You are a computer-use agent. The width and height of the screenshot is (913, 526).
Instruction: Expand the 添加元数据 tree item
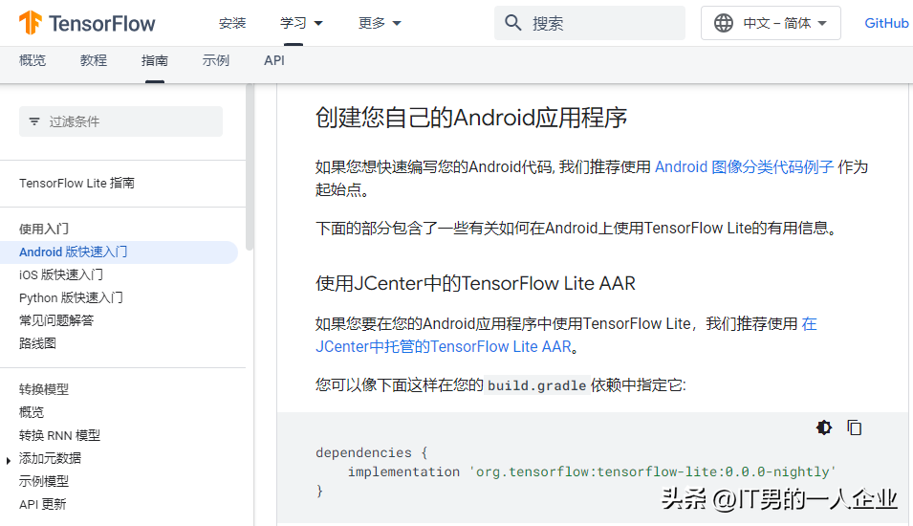[9, 461]
